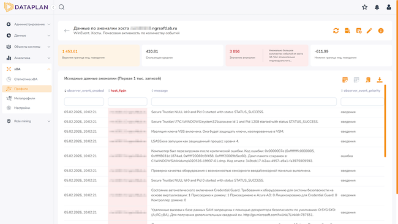Screen dimensions: 398x224
Task: Open the Аналитика section label
Action: 22,58
